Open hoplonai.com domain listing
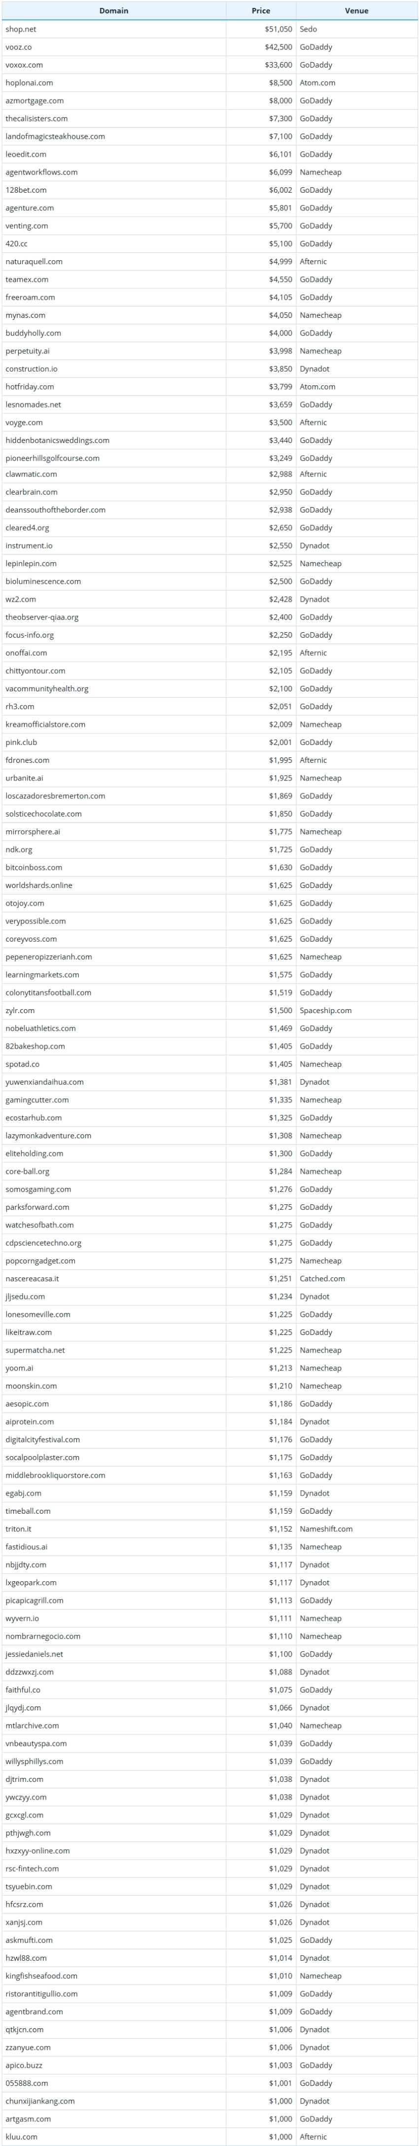Screen dimensions: 419x2146 coord(29,82)
